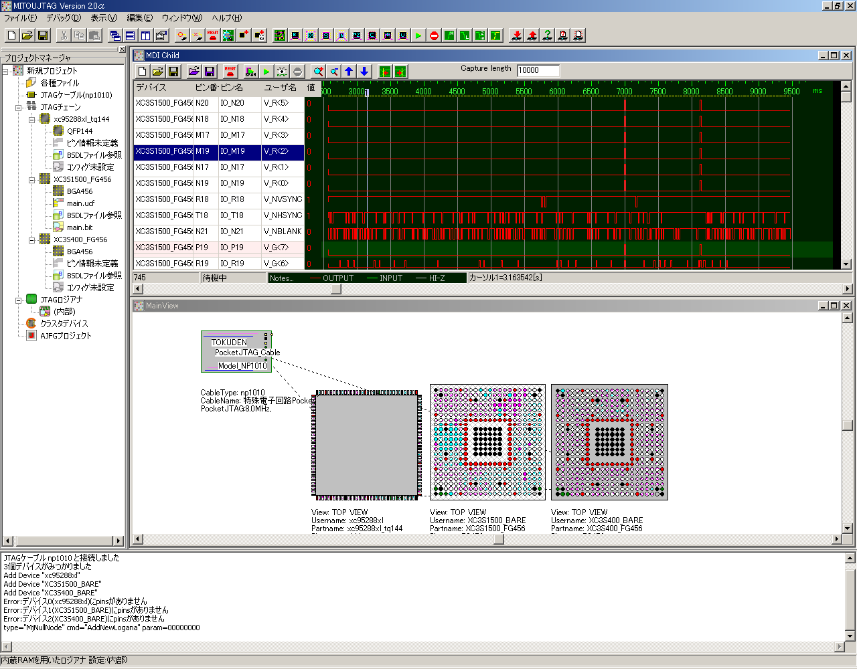Click the RESET icon in the main toolbar
857x669 pixels.
pyautogui.click(x=212, y=35)
